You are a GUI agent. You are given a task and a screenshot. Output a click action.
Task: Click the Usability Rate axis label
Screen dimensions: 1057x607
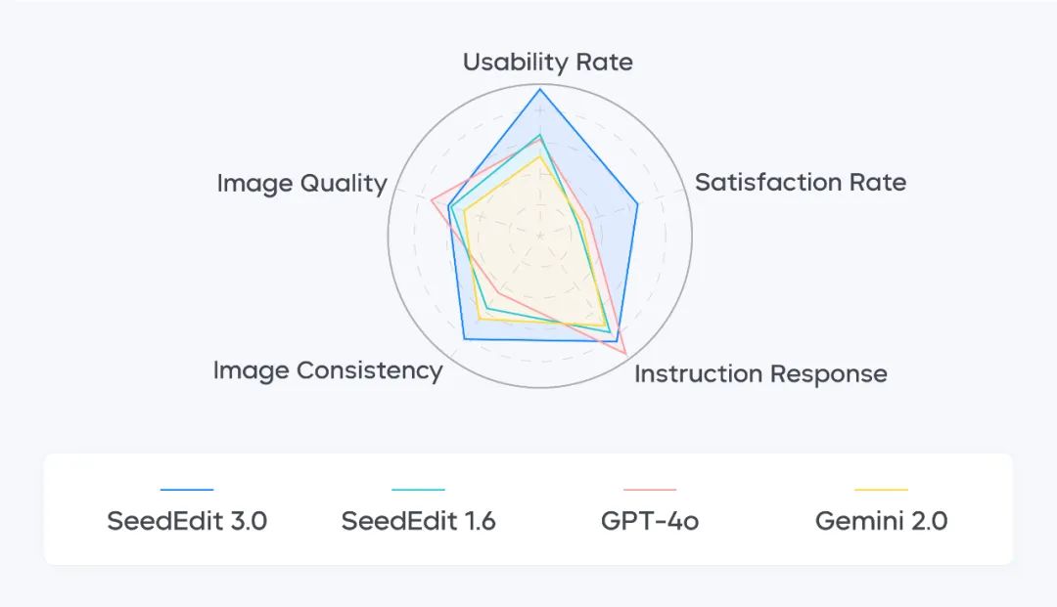[548, 63]
